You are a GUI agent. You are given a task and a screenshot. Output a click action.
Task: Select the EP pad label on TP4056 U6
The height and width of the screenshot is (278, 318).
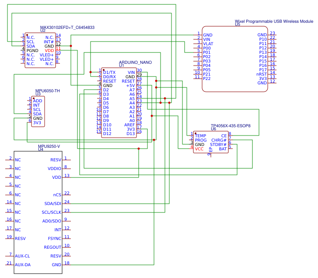pyautogui.click(x=211, y=149)
